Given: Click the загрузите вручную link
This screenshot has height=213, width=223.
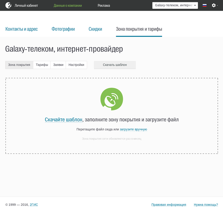Looking at the screenshot, I should click(x=133, y=129).
